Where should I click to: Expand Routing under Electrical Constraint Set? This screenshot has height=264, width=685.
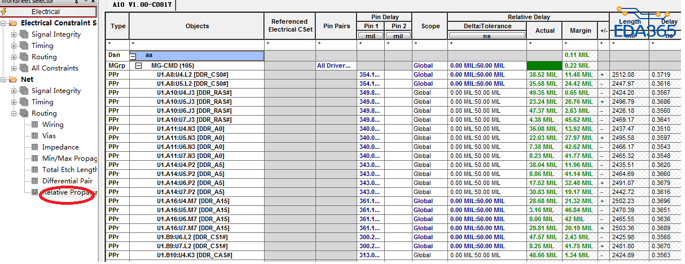pos(14,57)
